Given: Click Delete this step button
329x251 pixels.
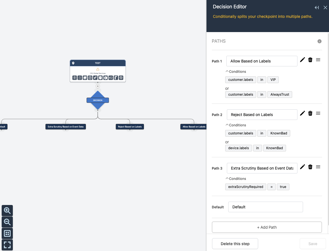Looking at the screenshot, I should point(235,244).
